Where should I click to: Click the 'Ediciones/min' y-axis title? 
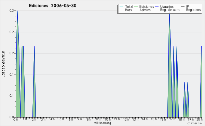3,64
